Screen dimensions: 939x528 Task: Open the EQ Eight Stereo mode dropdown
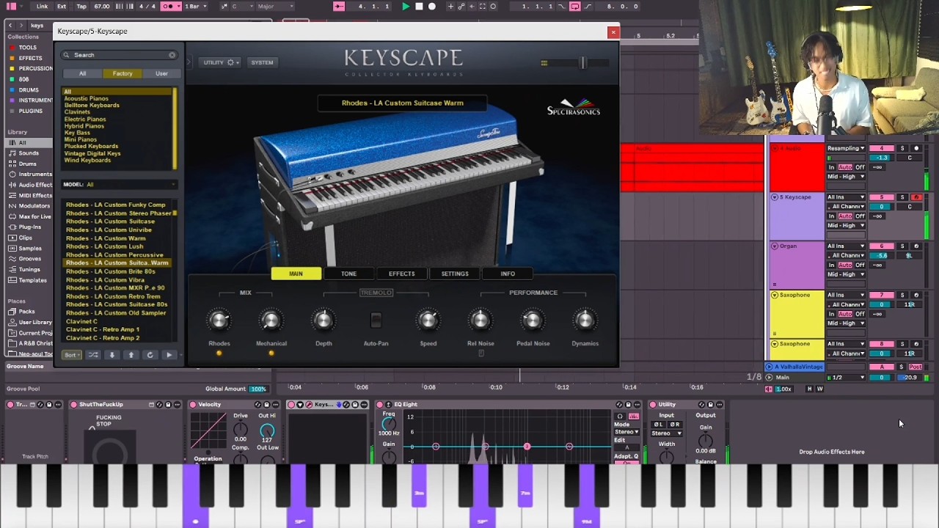click(626, 432)
